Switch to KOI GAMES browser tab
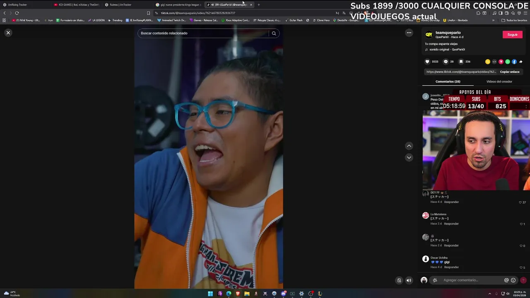Image resolution: width=530 pixels, height=298 pixels. click(77, 5)
